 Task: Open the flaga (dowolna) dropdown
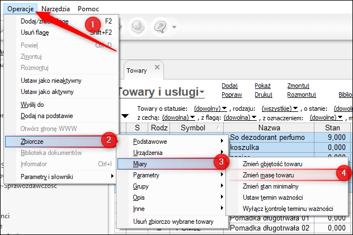[240, 117]
